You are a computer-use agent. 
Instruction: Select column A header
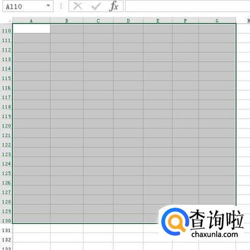(x=31, y=20)
